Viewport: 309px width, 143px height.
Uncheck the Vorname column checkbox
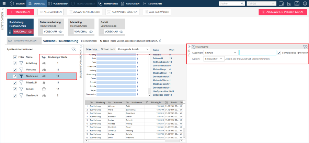[x=15, y=70]
